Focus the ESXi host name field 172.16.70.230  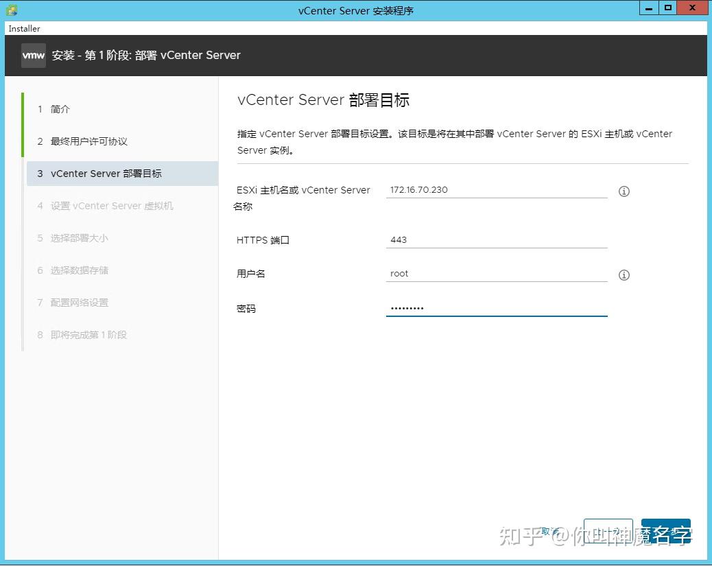pos(497,190)
